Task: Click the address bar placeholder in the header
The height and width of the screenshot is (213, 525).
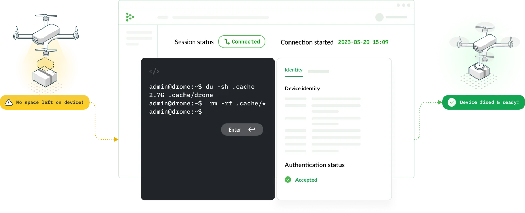Action: [x=220, y=17]
